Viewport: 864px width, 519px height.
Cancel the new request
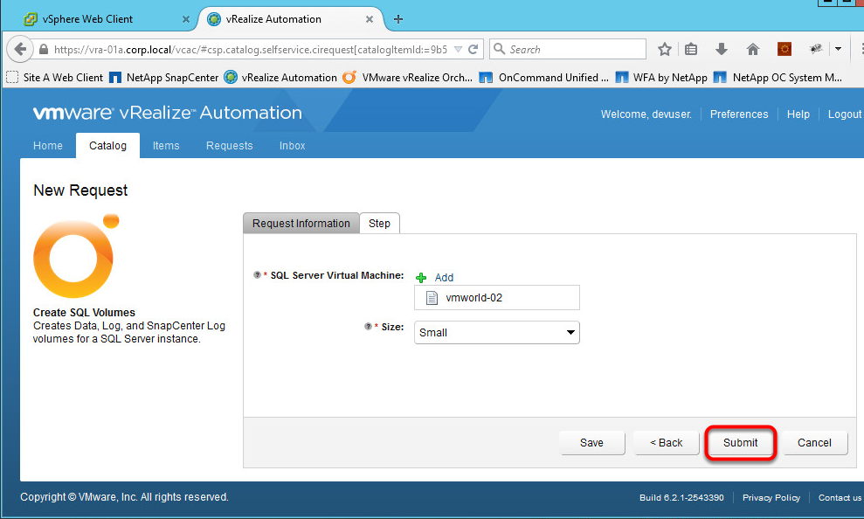814,442
